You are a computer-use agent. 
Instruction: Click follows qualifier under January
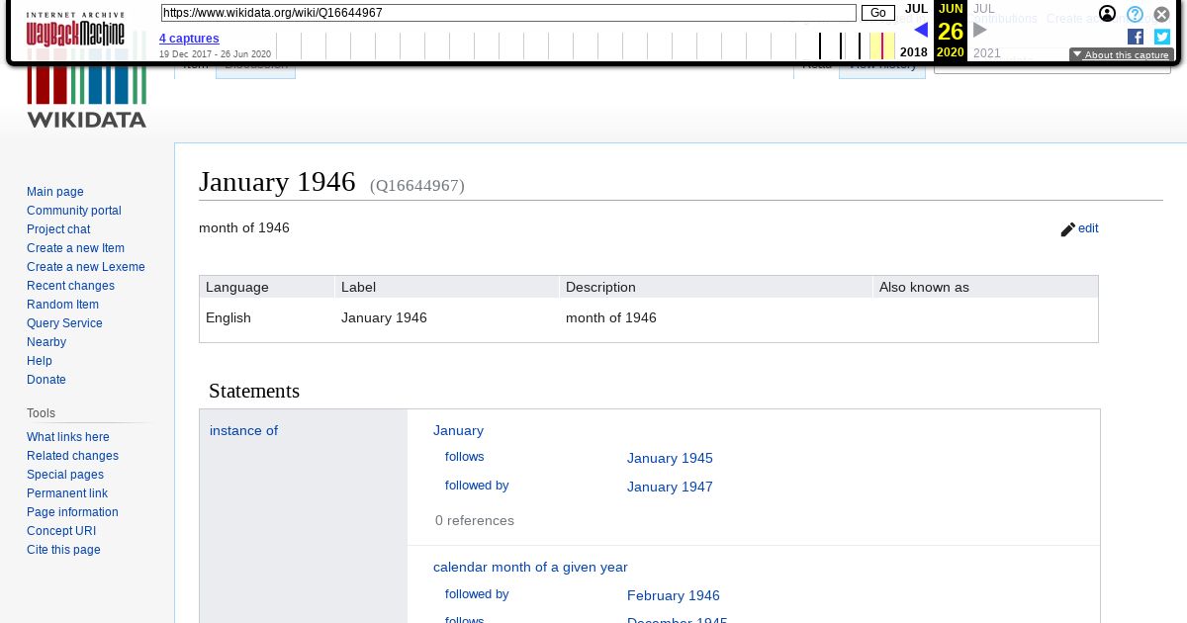(x=465, y=457)
